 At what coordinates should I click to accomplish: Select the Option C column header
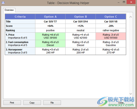(111, 17)
